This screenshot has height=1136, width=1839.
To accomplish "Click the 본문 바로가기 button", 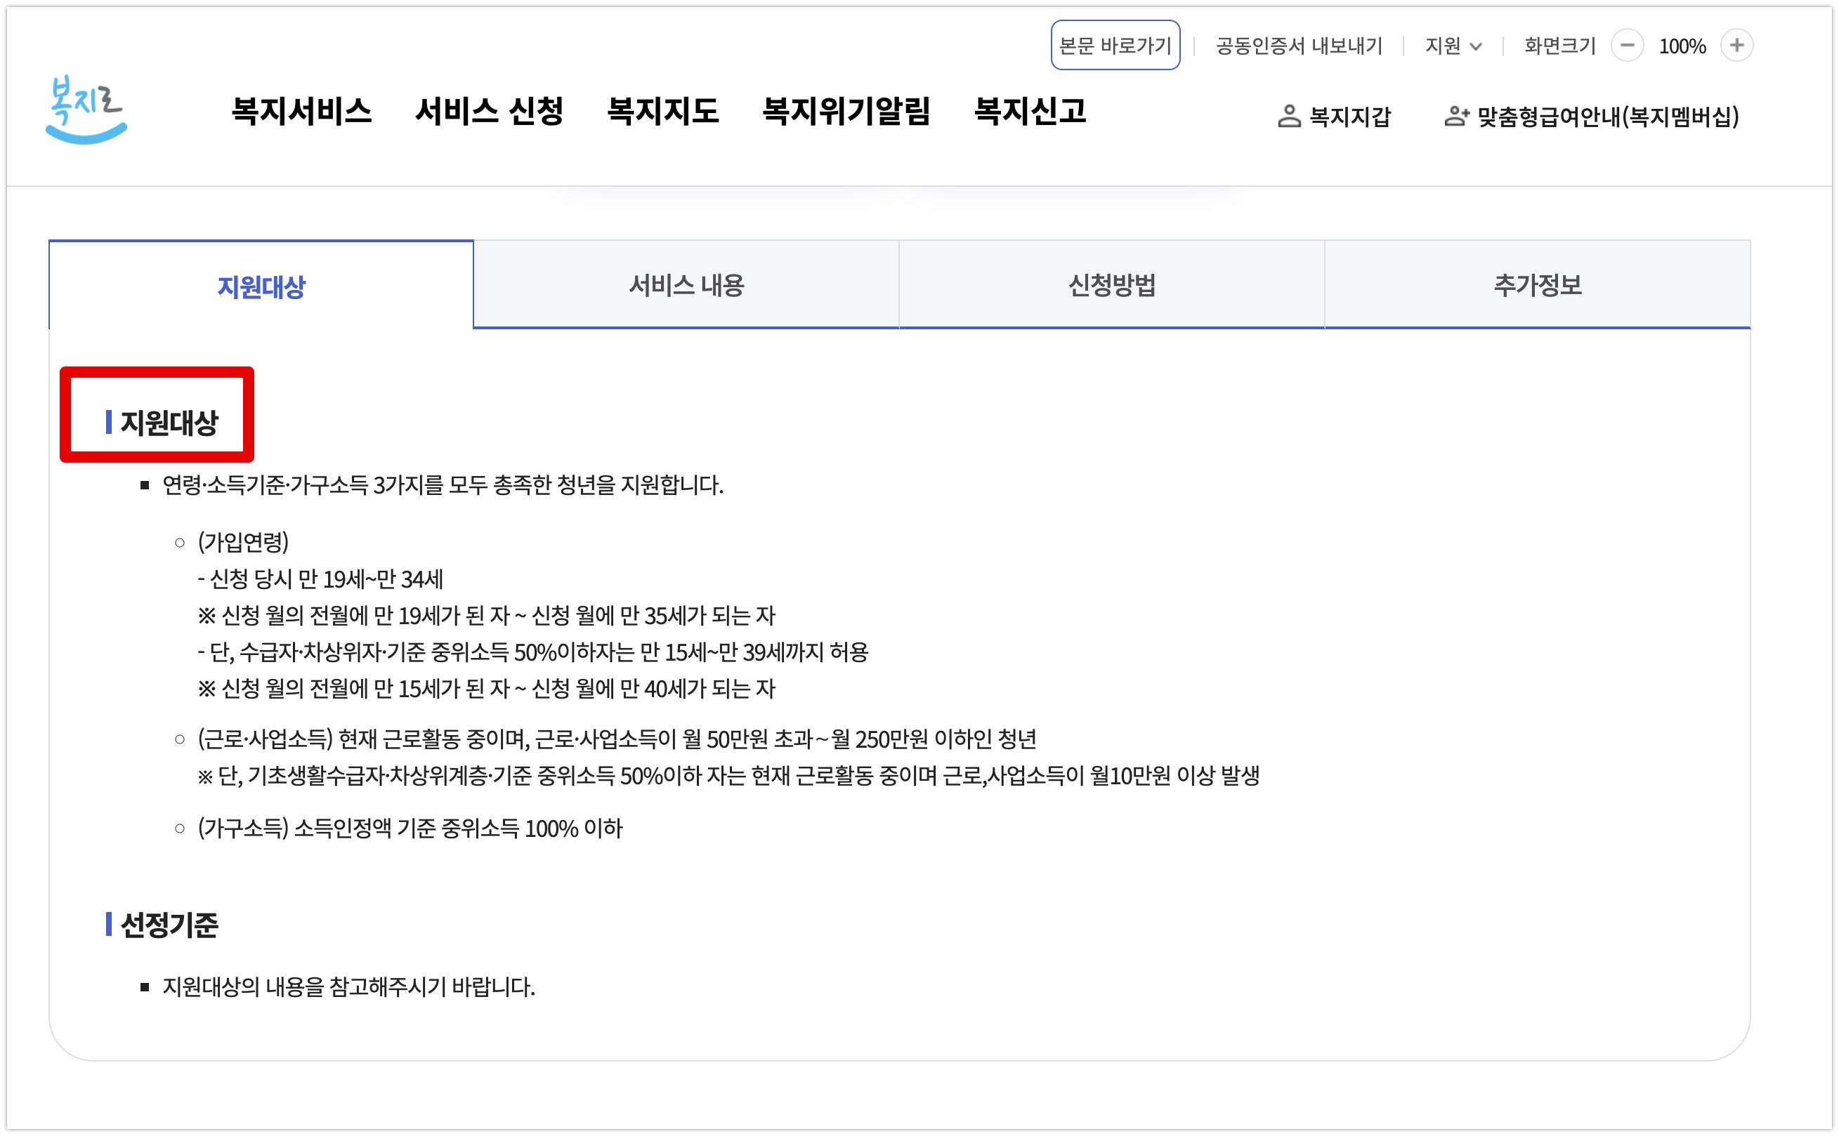I will pos(1115,46).
